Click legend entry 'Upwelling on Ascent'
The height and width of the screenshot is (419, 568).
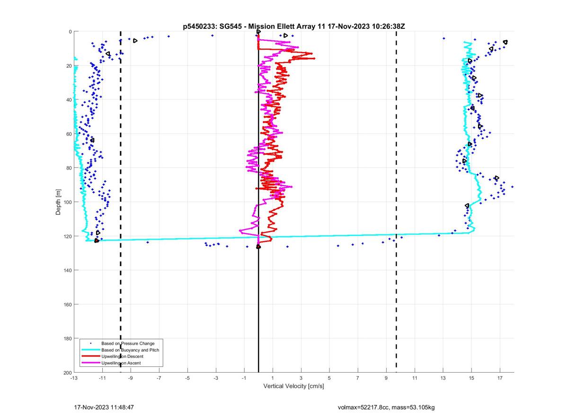(x=121, y=363)
